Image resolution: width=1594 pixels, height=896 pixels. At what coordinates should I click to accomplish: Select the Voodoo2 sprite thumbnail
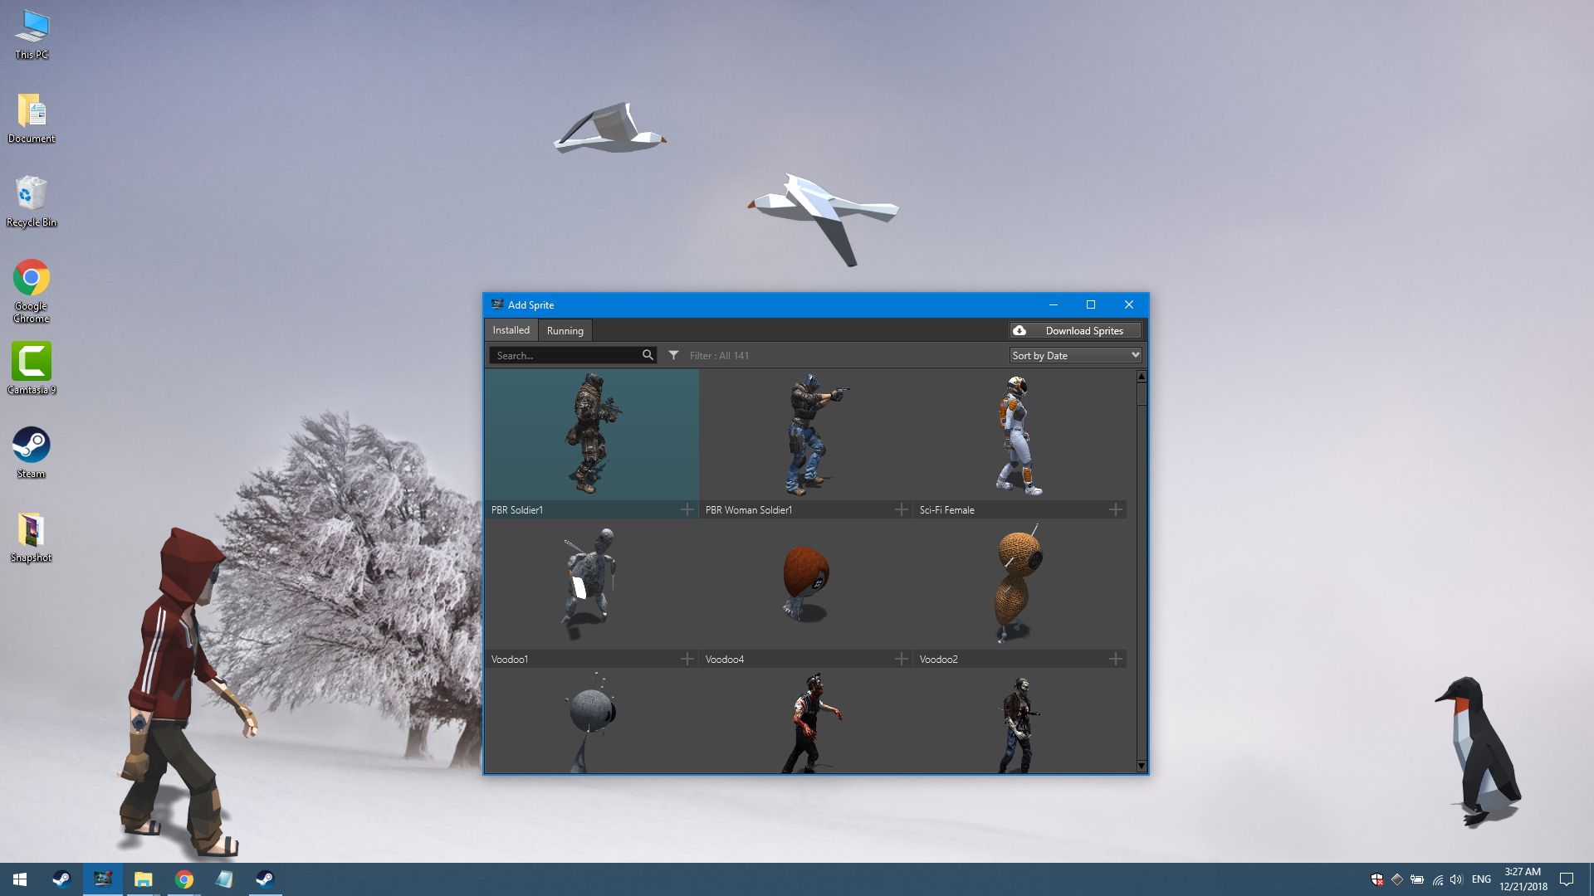click(x=1019, y=584)
